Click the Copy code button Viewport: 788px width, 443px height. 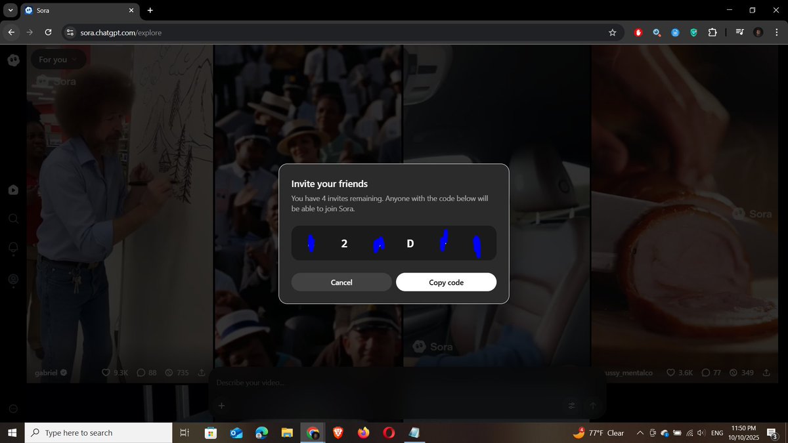[x=446, y=282]
